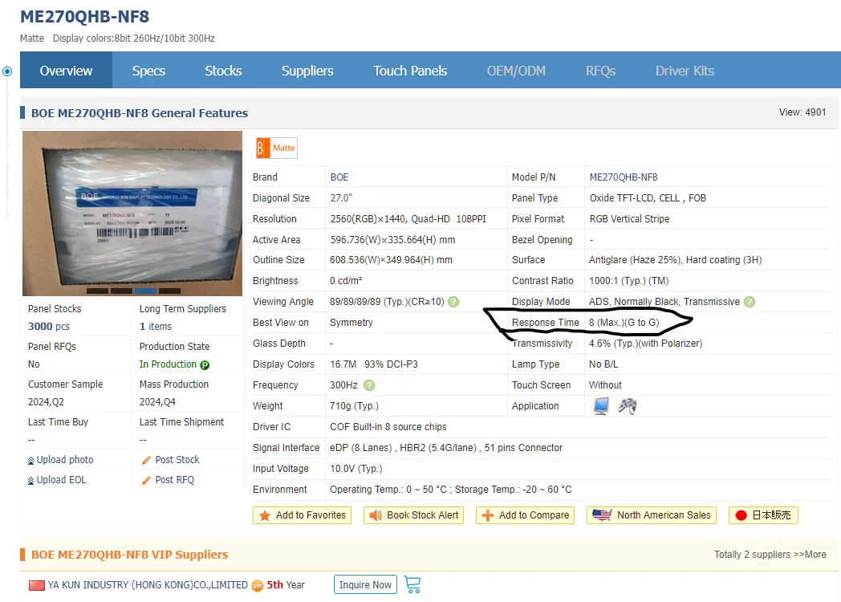Click the green question mark next to Frequency
Screen dimensions: 841x602
tap(371, 384)
